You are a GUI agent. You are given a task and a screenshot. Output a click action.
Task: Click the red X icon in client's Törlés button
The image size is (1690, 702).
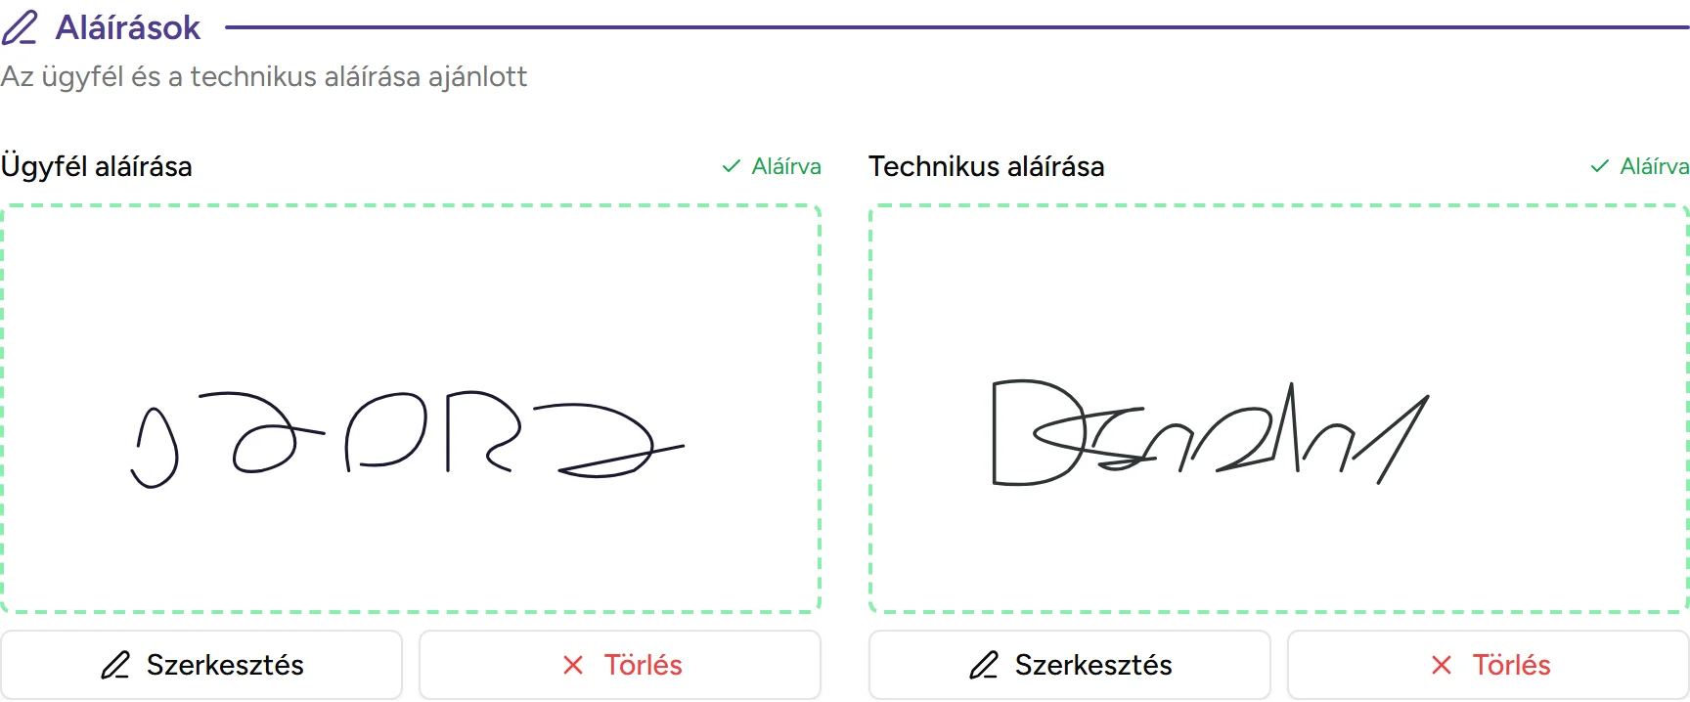(571, 665)
